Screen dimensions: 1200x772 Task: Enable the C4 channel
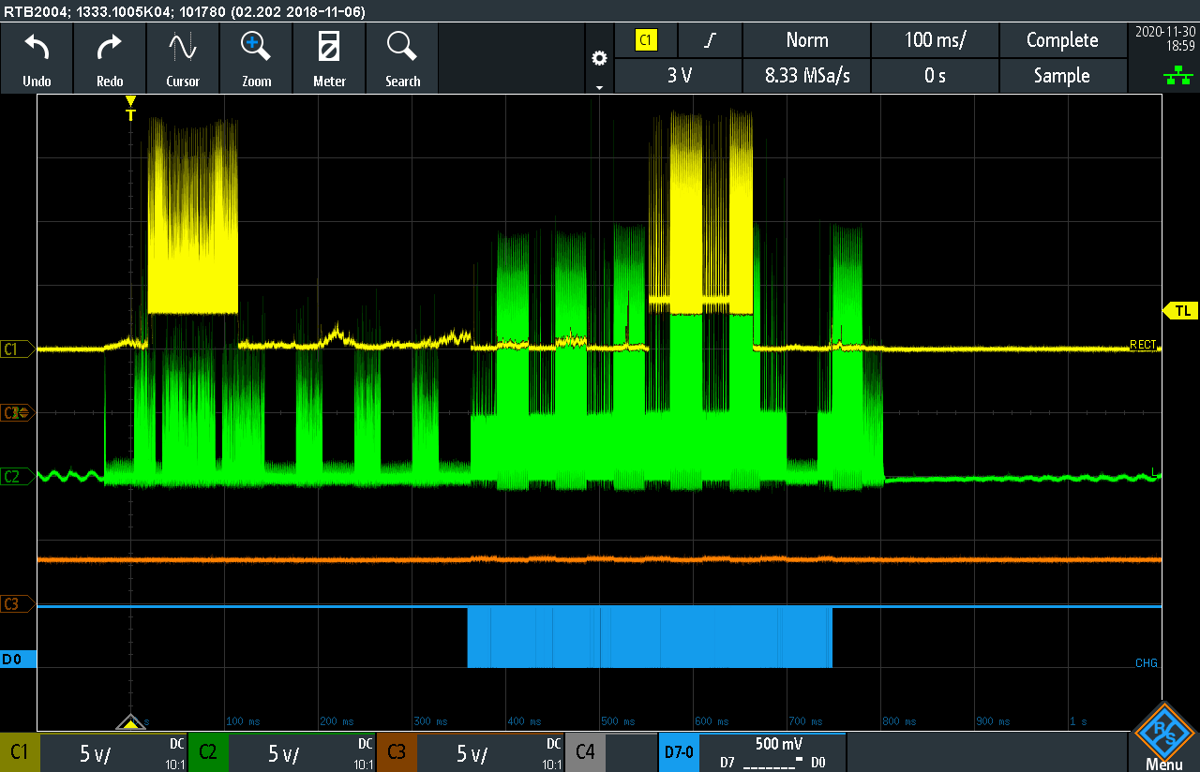tap(585, 752)
